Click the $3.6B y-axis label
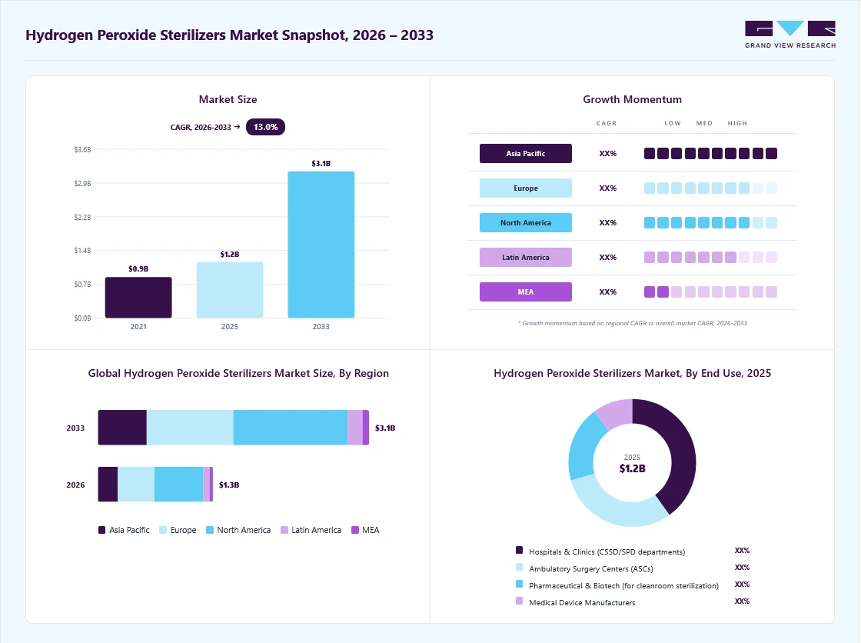Image resolution: width=861 pixels, height=643 pixels. point(82,149)
